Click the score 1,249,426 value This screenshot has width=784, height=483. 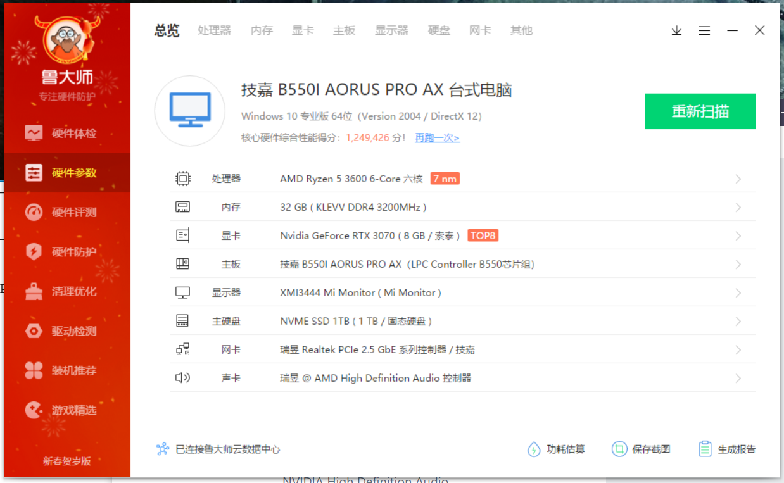tap(367, 137)
